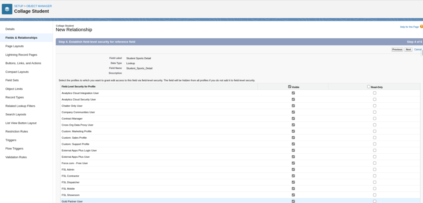Uncheck Visible for FSL Contractor
Viewport: 423px width, 203px height.
coord(293,176)
